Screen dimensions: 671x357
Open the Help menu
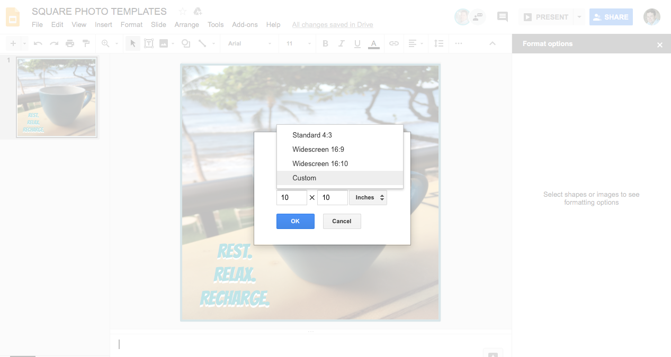pos(273,24)
